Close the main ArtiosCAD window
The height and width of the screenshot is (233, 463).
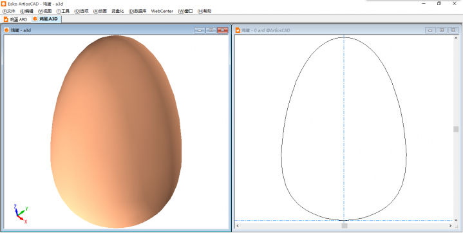(x=455, y=4)
